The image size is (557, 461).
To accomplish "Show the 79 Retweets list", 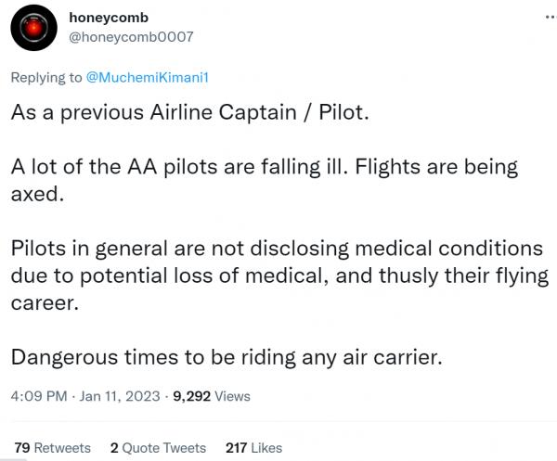I will coord(52,447).
